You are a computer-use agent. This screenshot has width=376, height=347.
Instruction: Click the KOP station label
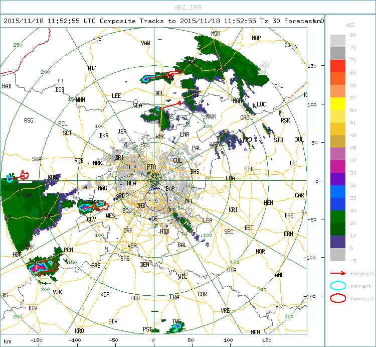[x=105, y=295]
